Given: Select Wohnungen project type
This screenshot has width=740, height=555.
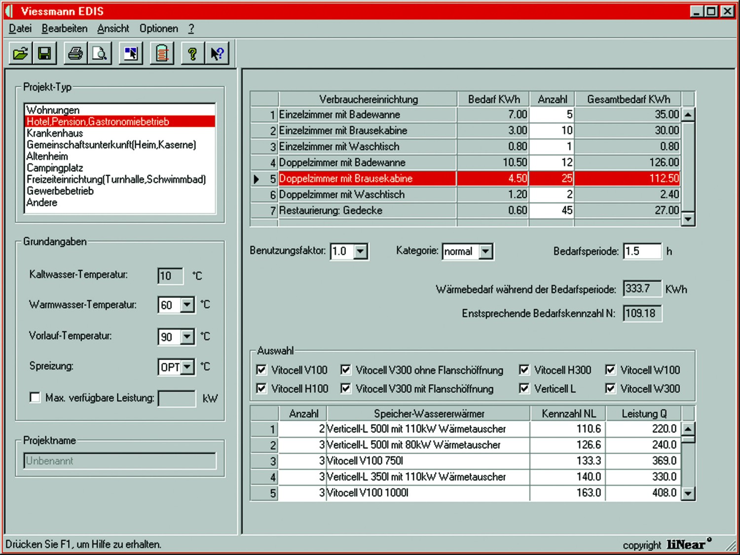Looking at the screenshot, I should click(120, 110).
